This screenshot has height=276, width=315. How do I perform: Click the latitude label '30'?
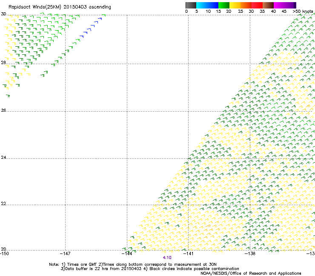3,14
